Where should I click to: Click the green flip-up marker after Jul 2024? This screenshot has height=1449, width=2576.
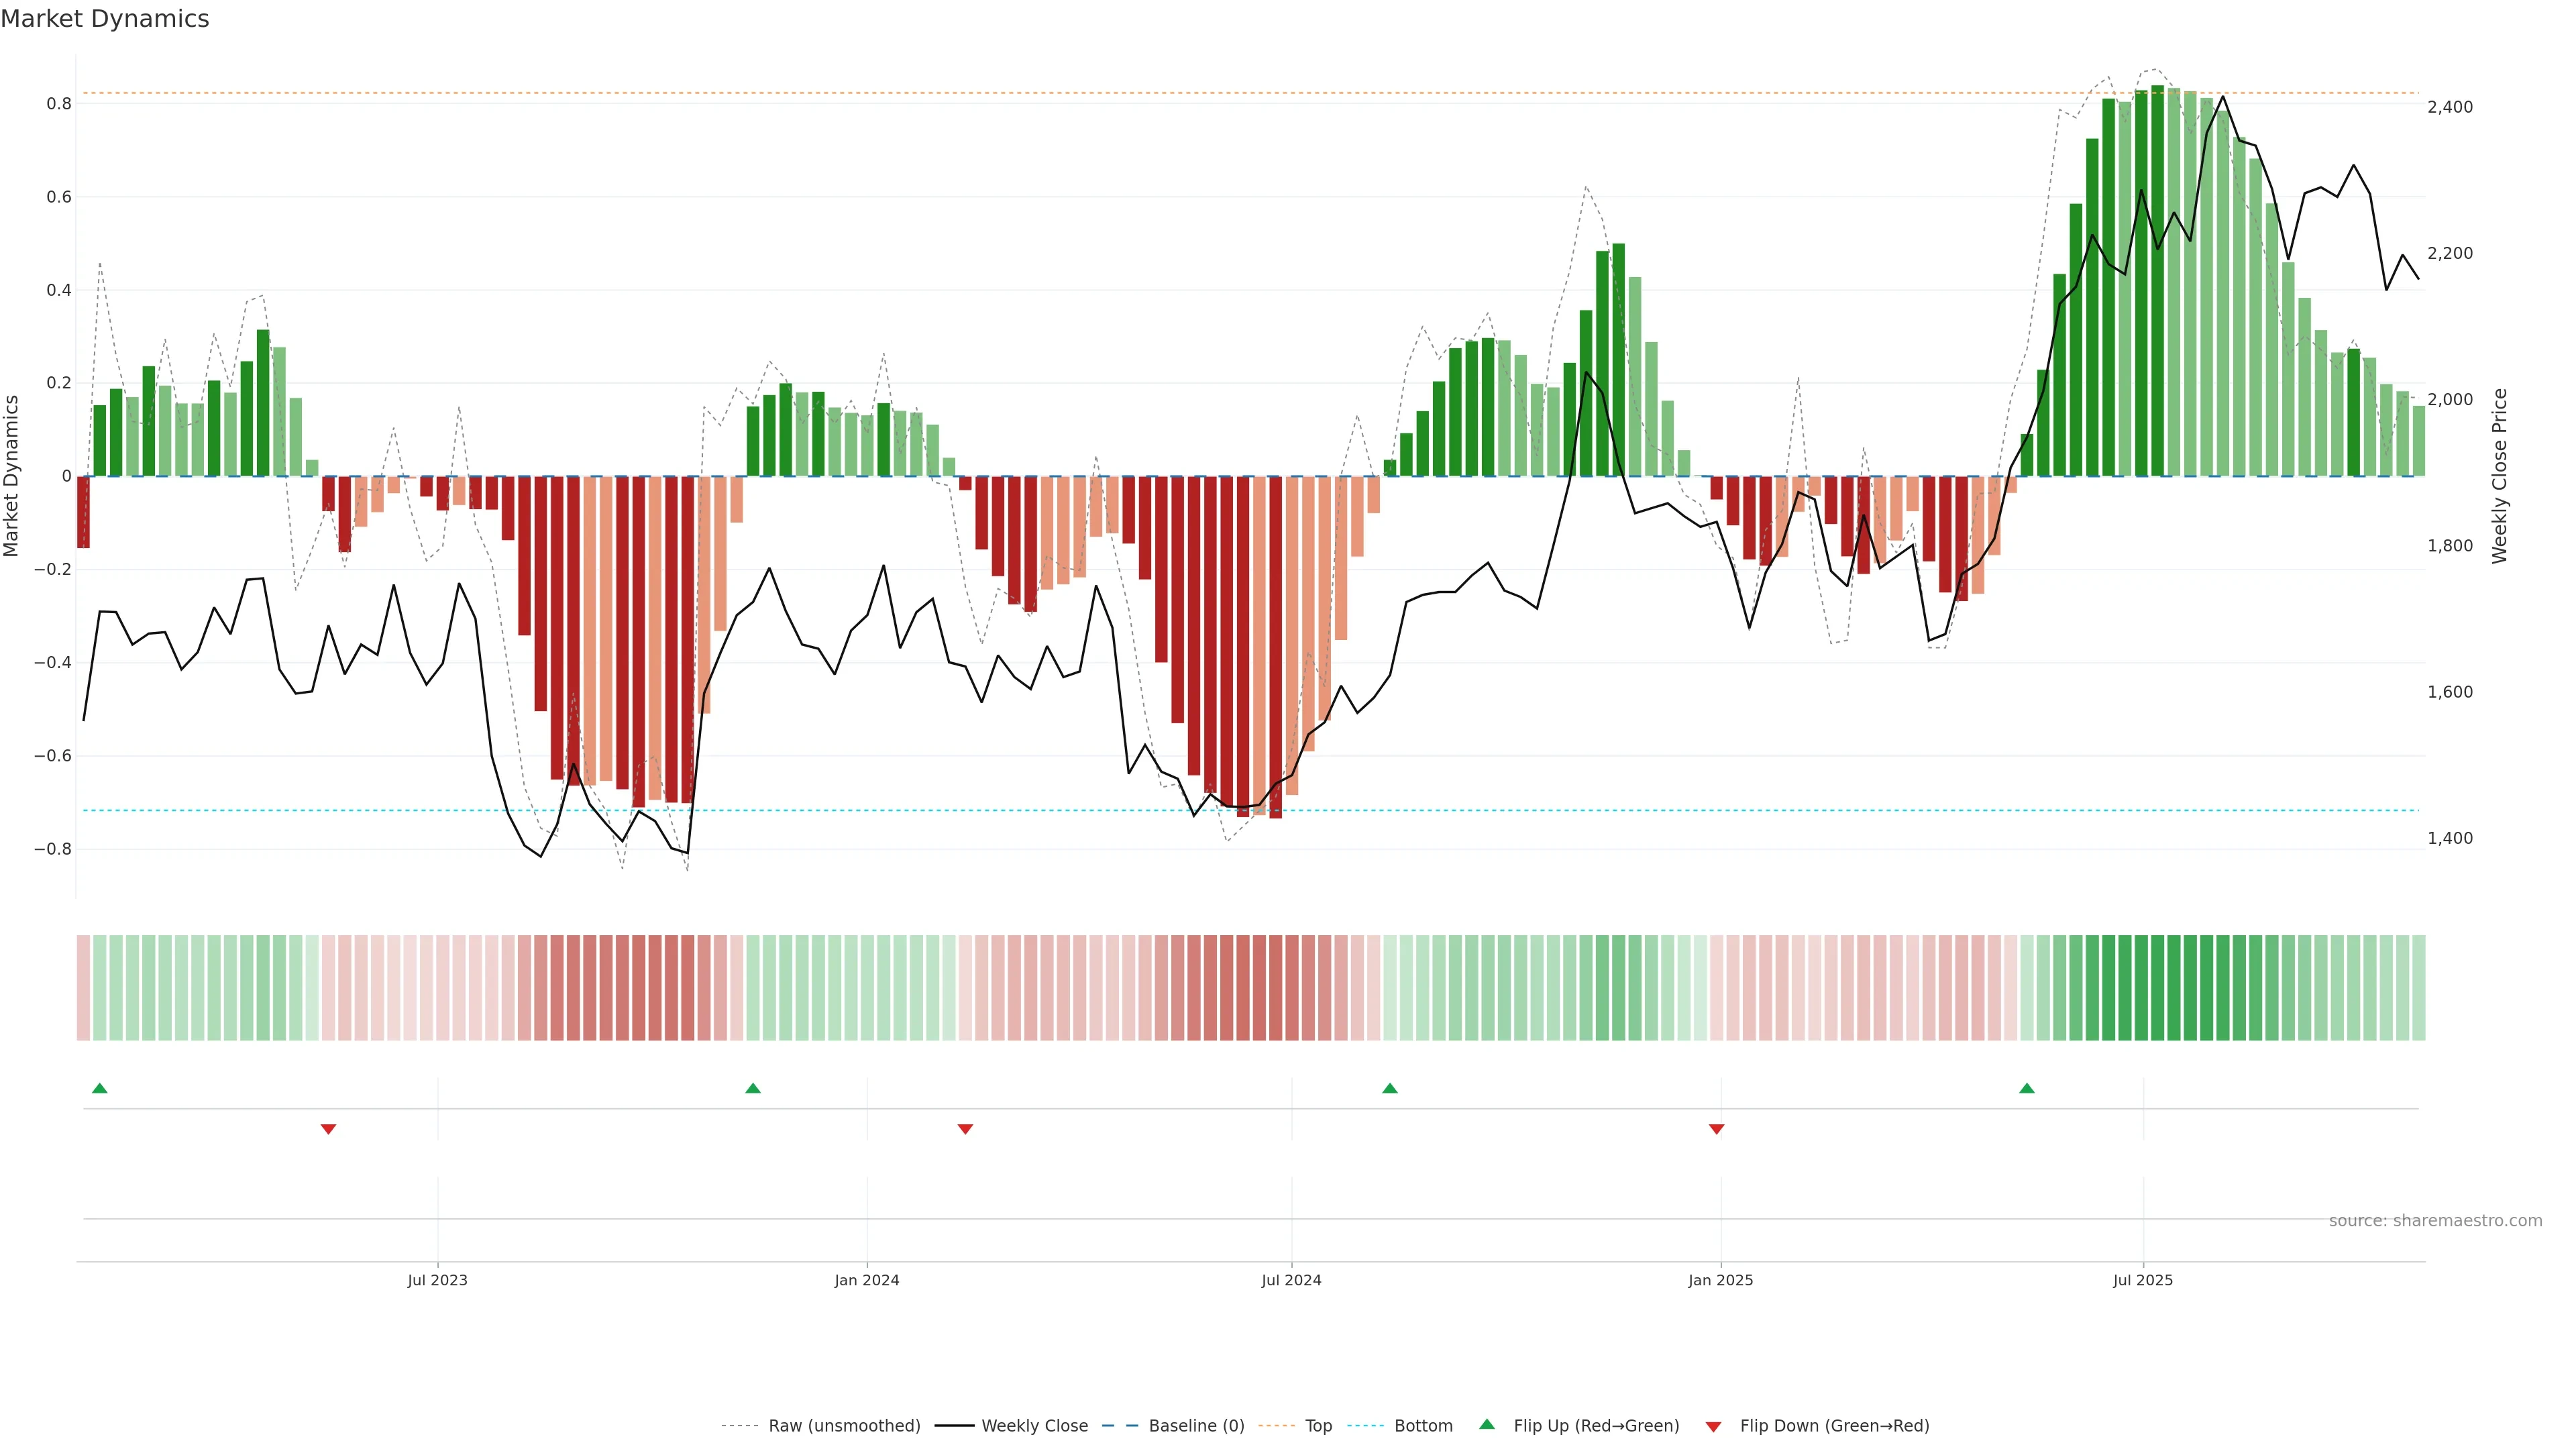[x=1389, y=1088]
